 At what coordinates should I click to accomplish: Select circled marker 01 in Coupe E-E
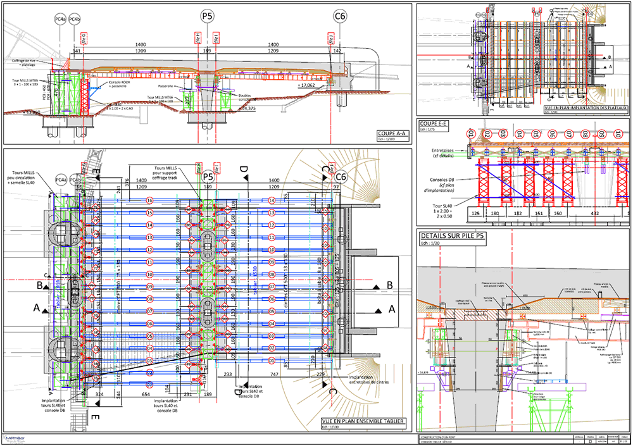click(470, 133)
